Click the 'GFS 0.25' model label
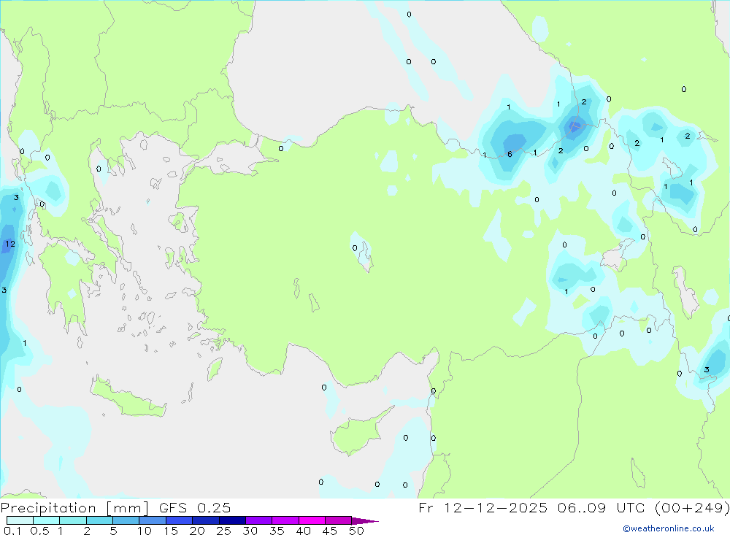Image resolution: width=730 pixels, height=535 pixels. [195, 508]
